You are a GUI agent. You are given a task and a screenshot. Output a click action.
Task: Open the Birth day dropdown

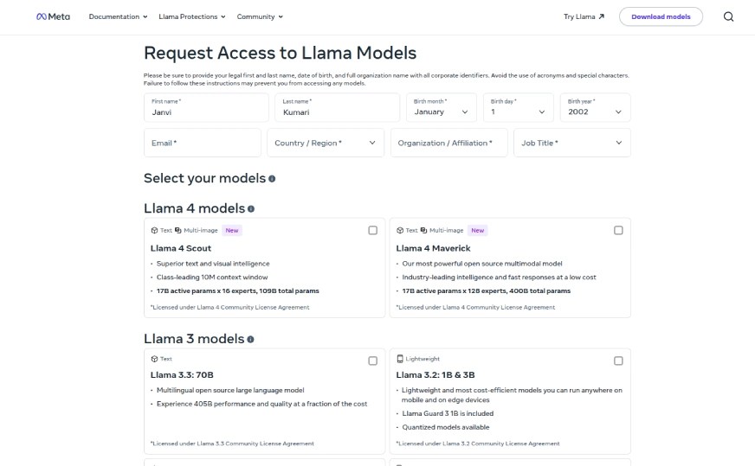(x=518, y=107)
